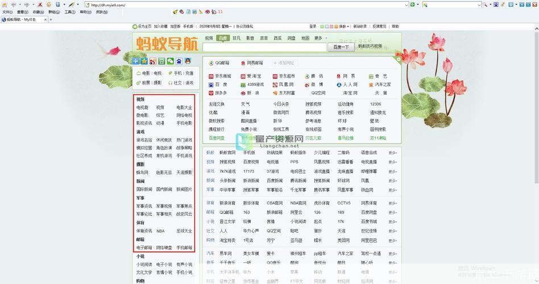Click the browser back arrow button
Screen dimensions: 539x284
[x=14, y=5]
